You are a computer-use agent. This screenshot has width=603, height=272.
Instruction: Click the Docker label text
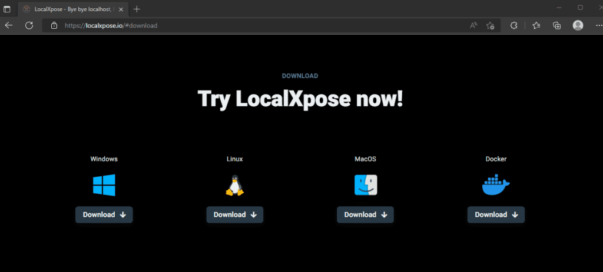pyautogui.click(x=496, y=159)
